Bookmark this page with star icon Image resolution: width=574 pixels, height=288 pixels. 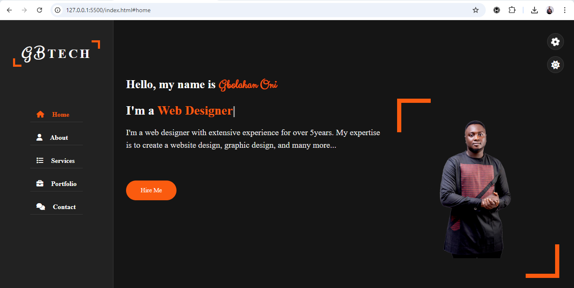pos(476,10)
